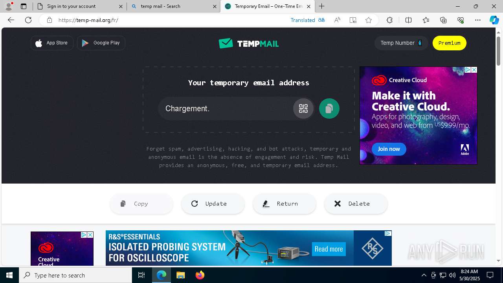Refresh the inbox with the Update button
This screenshot has width=503, height=283.
213,204
